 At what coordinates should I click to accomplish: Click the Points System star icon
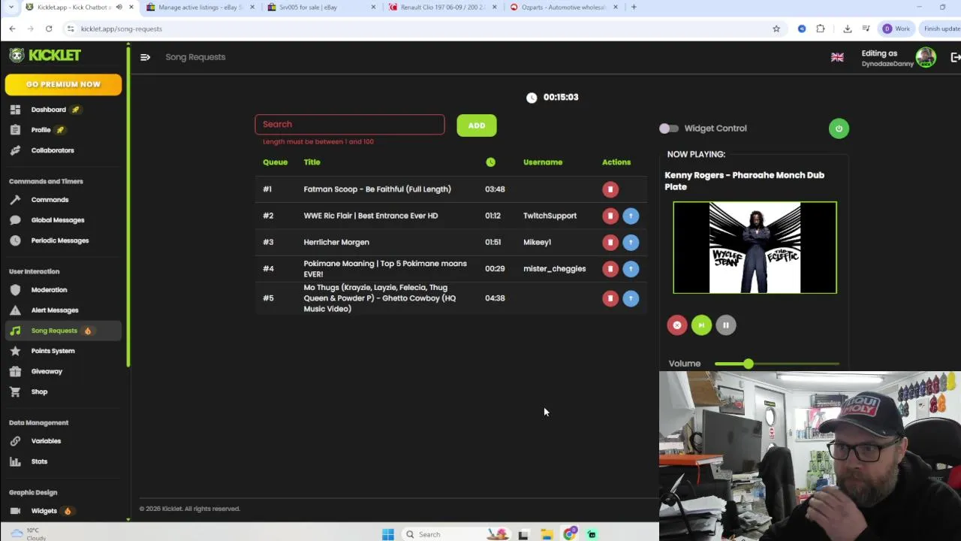point(15,351)
